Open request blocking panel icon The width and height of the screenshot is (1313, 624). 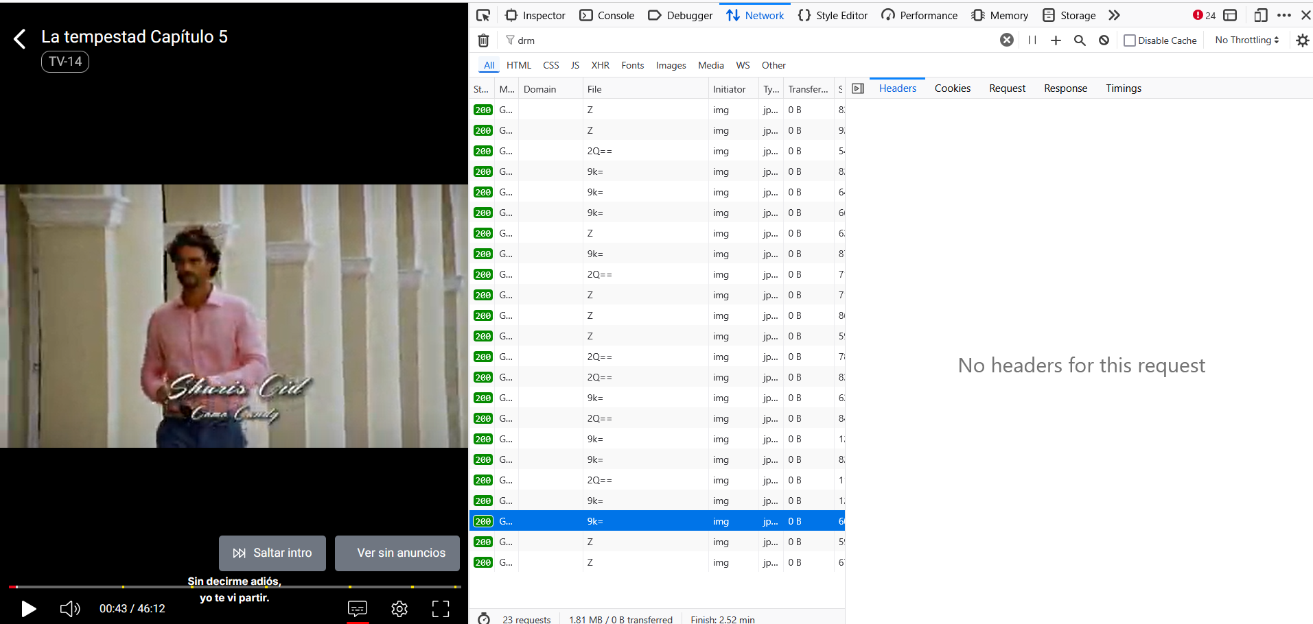coord(1104,40)
